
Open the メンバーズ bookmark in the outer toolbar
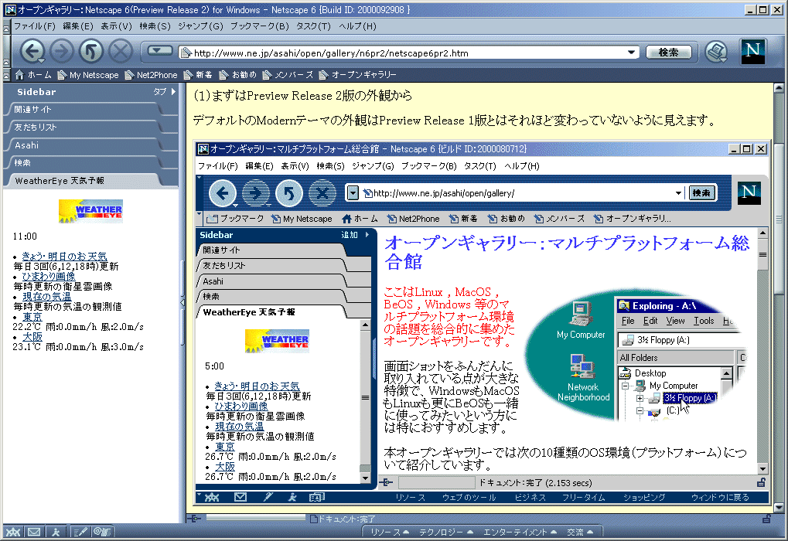(288, 75)
